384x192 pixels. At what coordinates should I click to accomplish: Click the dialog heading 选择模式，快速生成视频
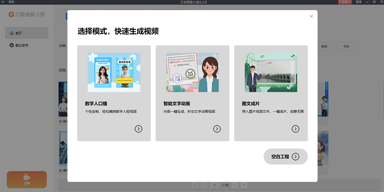tap(118, 31)
